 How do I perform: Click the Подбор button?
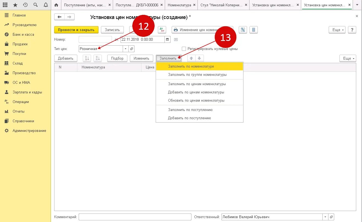(x=117, y=58)
